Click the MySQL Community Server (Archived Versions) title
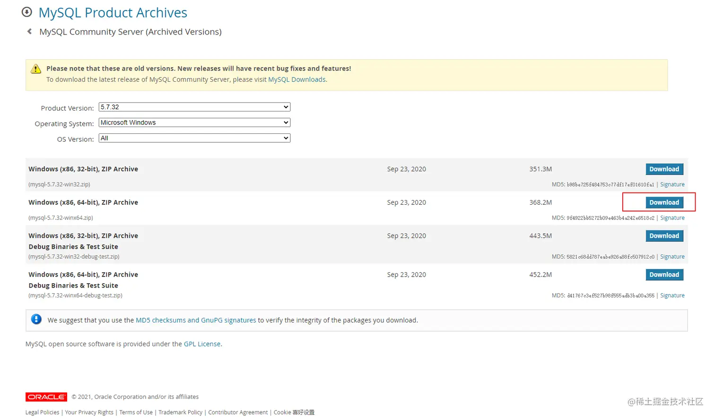This screenshot has height=418, width=715. coord(131,32)
